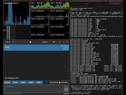Click the Retry button
This screenshot has width=126, height=95.
[39, 82]
